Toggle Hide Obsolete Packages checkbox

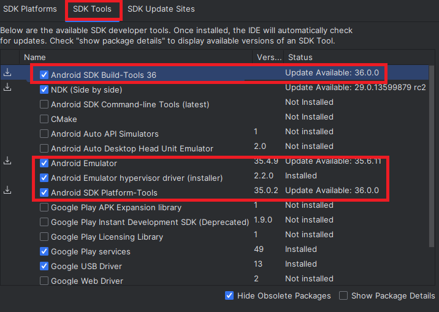(x=229, y=295)
